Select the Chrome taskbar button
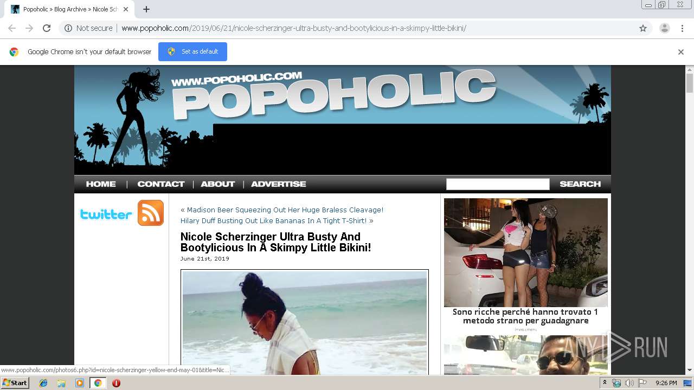The image size is (694, 390). (98, 383)
